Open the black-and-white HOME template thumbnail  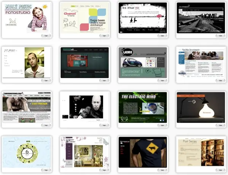[201, 18]
